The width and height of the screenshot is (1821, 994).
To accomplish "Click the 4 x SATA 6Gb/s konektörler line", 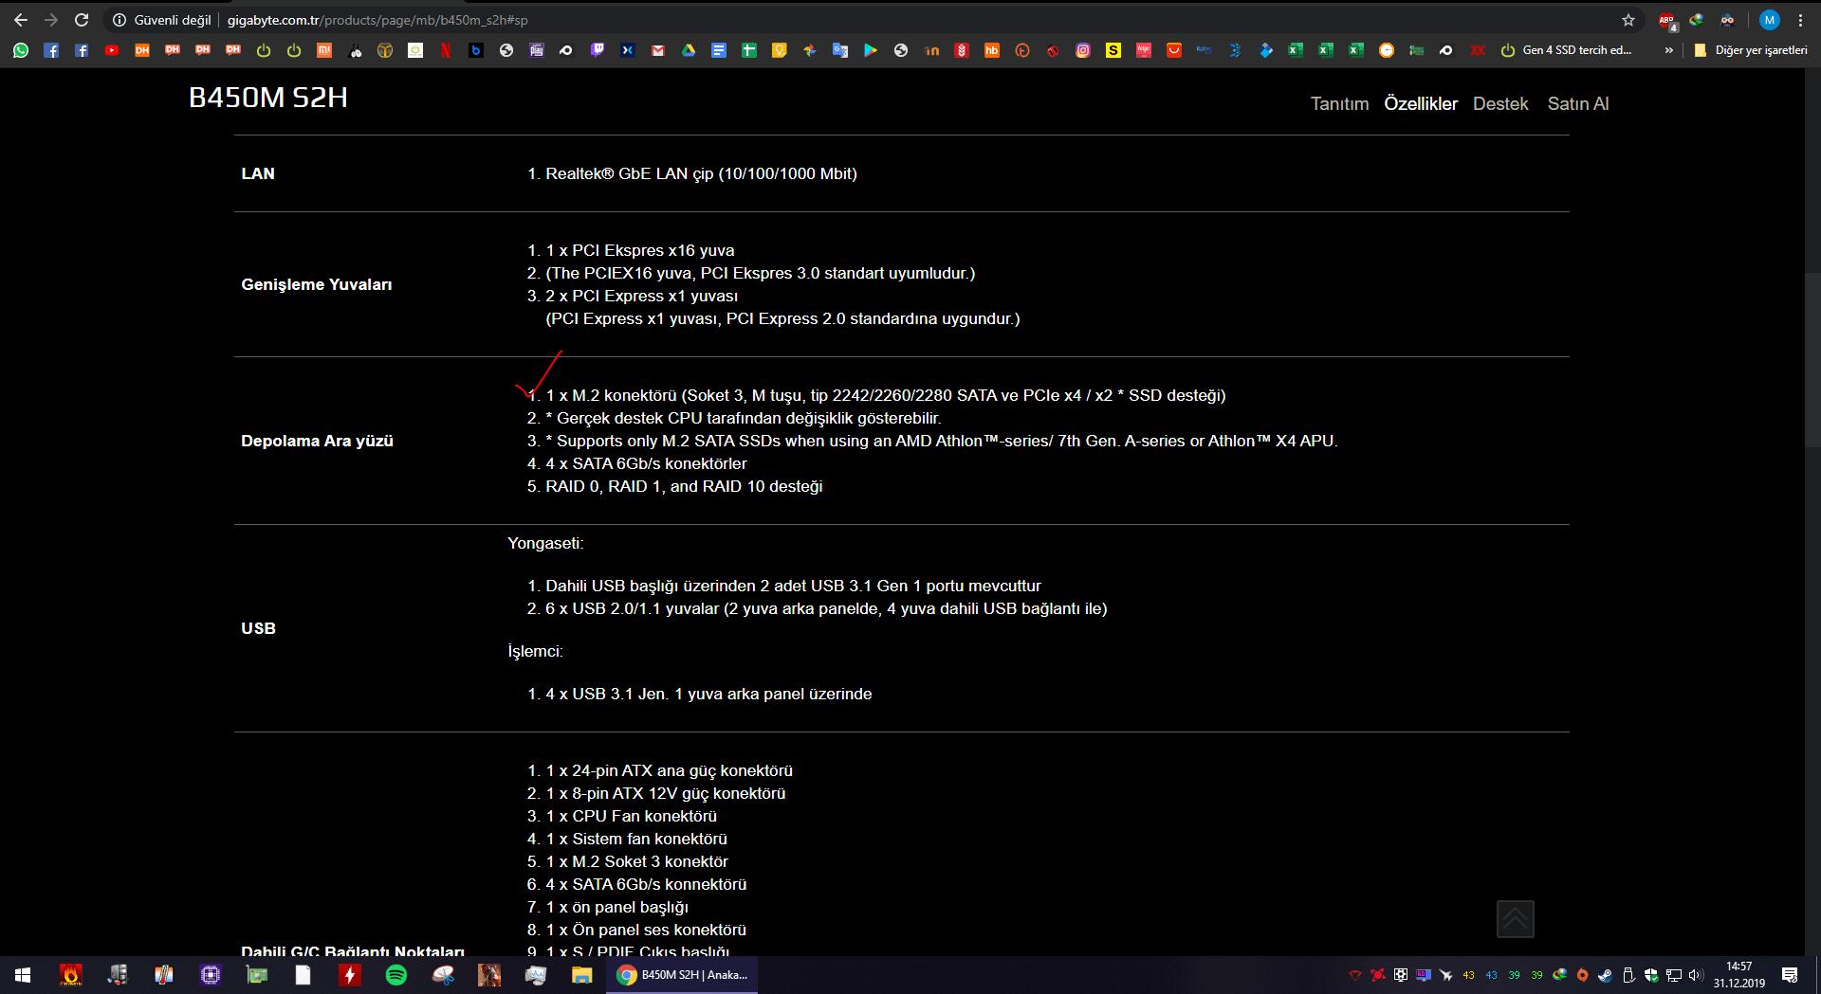I will point(646,464).
